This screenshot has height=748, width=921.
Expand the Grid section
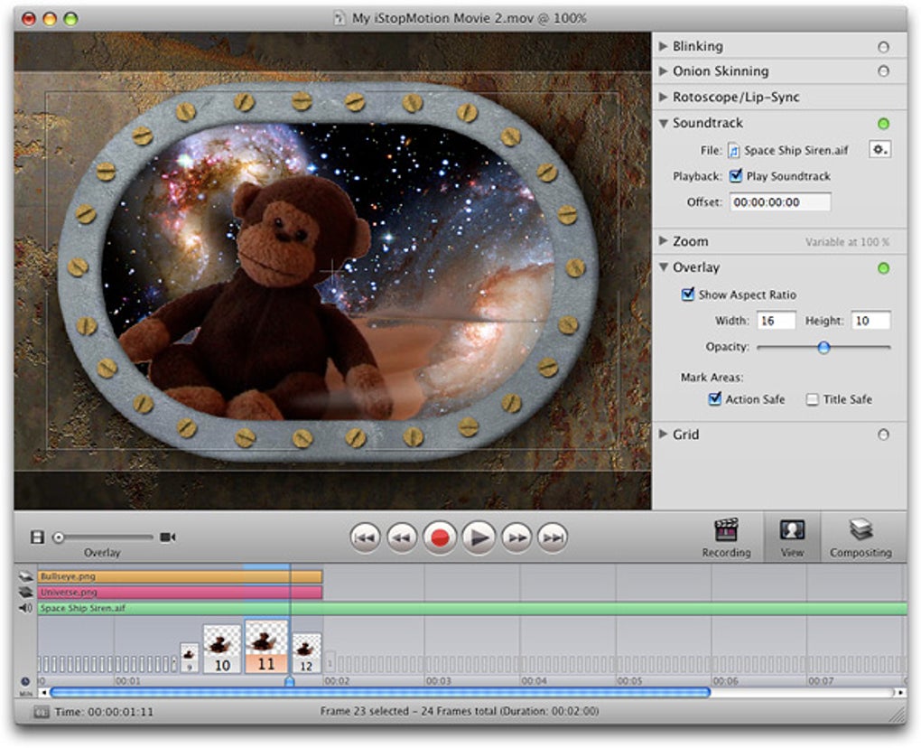[664, 435]
